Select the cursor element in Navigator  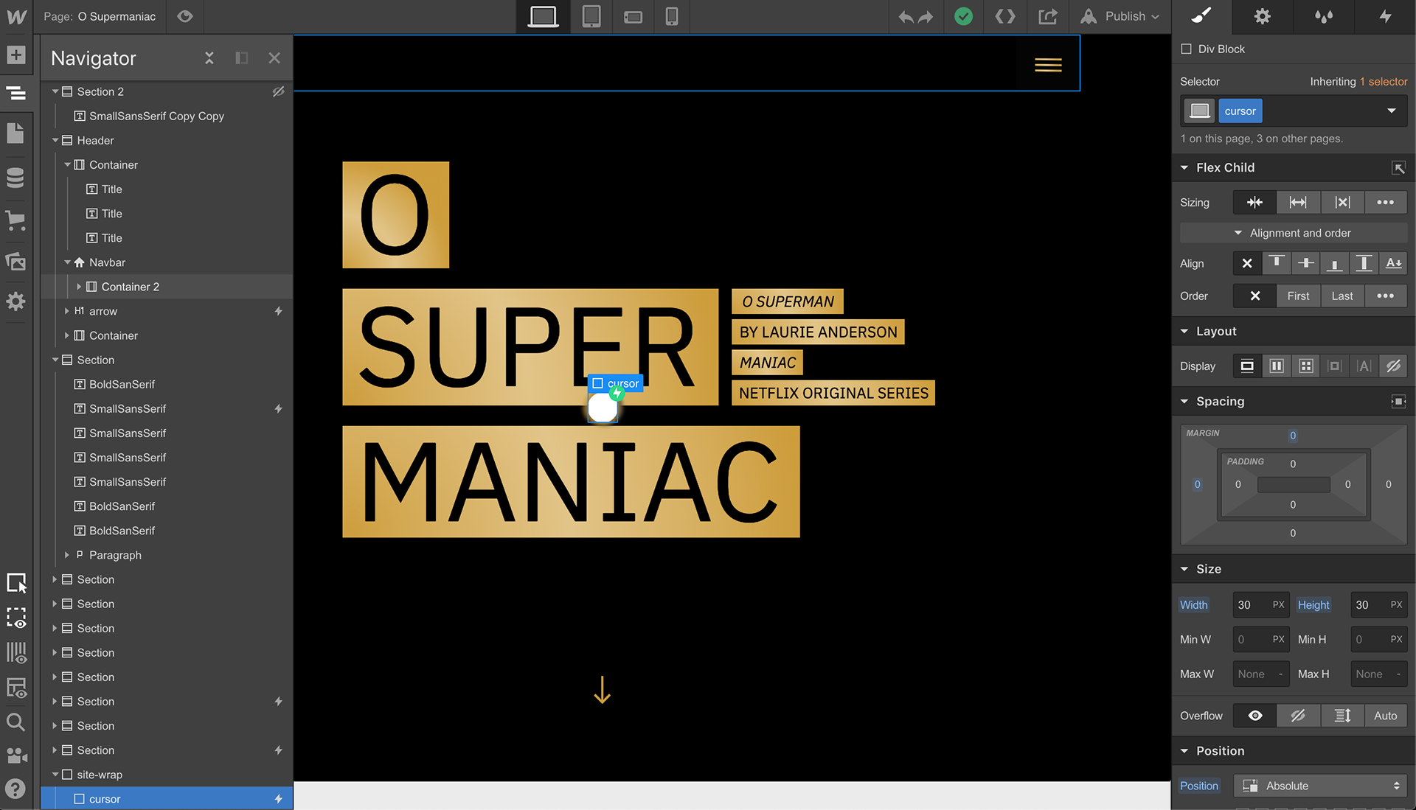pos(167,799)
